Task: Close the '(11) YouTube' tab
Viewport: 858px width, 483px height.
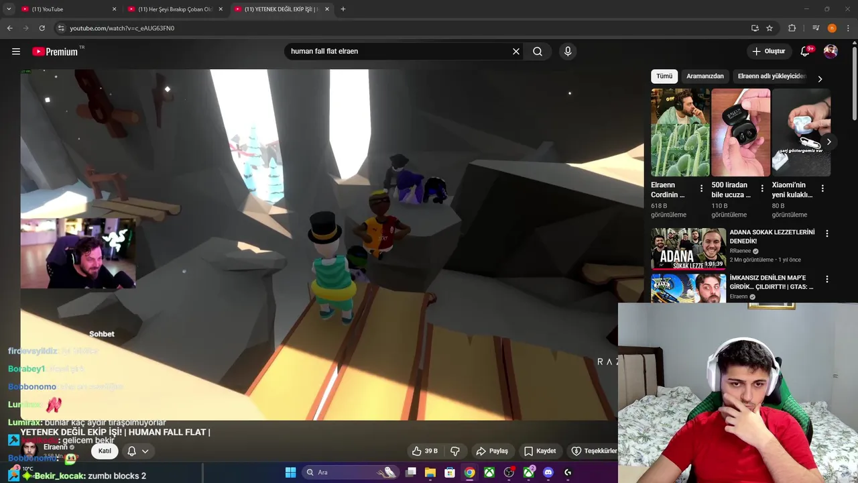Action: [x=114, y=9]
